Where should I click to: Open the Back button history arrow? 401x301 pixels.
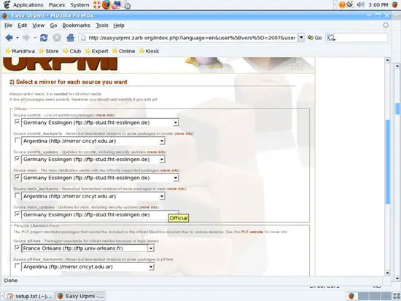(17, 38)
